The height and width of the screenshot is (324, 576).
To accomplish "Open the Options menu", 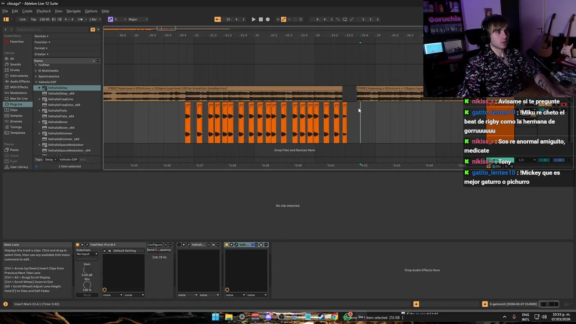I will (91, 11).
